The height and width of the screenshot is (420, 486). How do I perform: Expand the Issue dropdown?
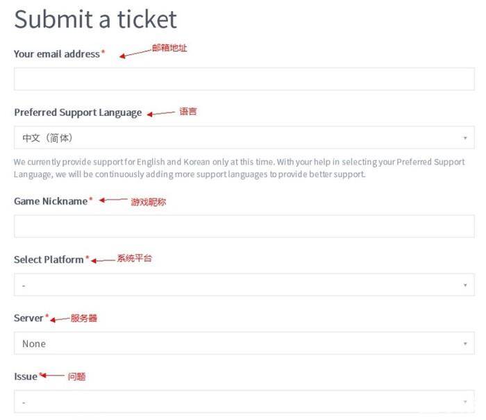click(244, 402)
